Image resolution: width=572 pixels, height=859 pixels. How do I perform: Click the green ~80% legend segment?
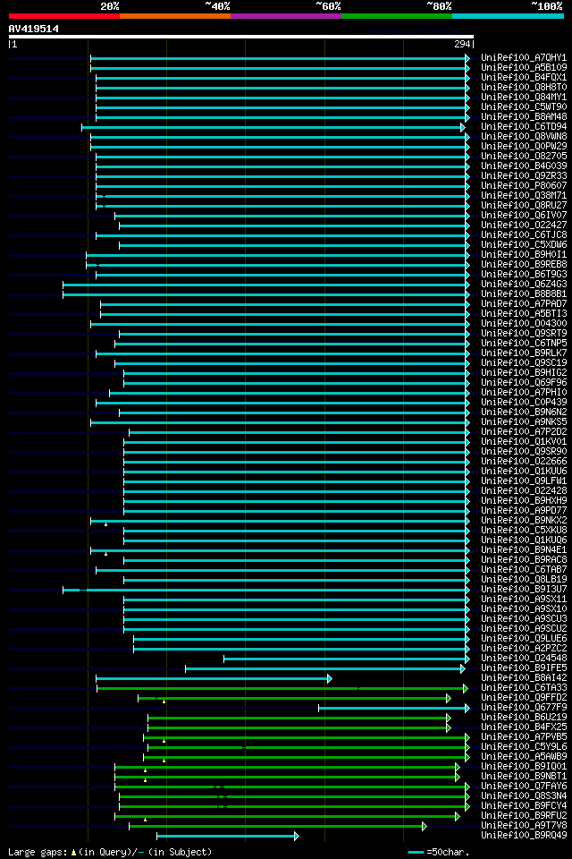pyautogui.click(x=397, y=16)
